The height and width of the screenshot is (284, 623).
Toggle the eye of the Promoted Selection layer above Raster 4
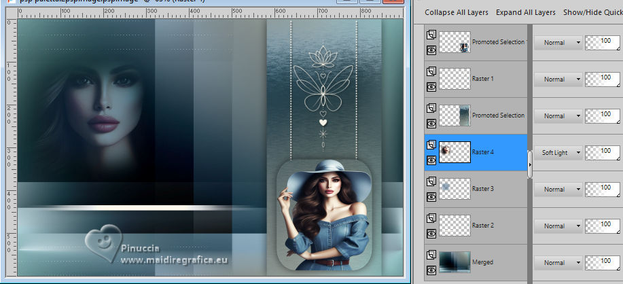(431, 123)
